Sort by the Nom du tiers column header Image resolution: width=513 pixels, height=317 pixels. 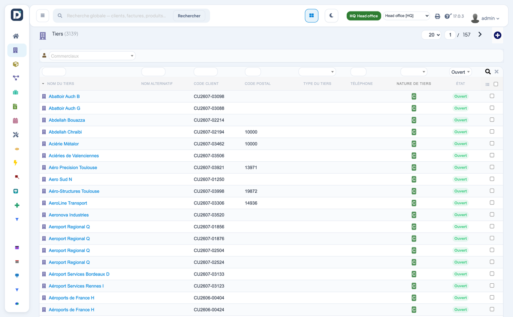60,84
